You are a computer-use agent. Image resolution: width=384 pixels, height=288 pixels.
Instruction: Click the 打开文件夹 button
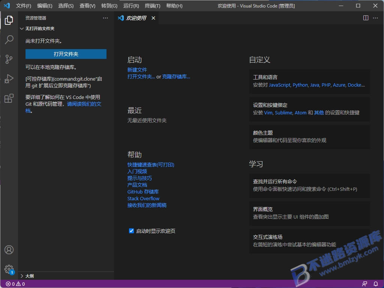pos(66,54)
